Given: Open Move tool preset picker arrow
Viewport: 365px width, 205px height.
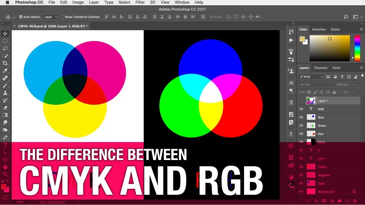Looking at the screenshot, I should click(x=14, y=17).
